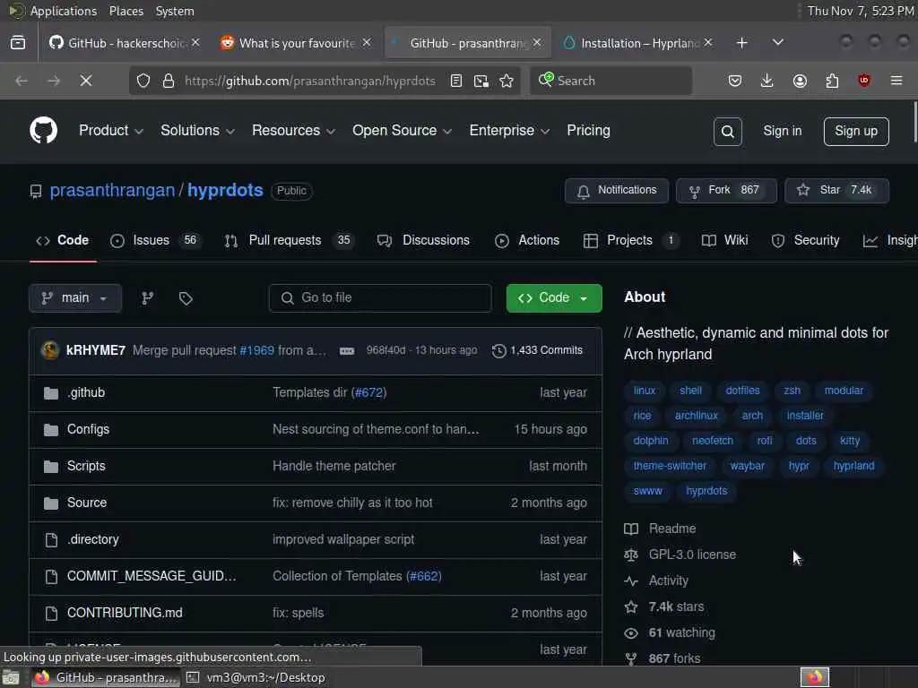Open Actions tab

pos(527,240)
